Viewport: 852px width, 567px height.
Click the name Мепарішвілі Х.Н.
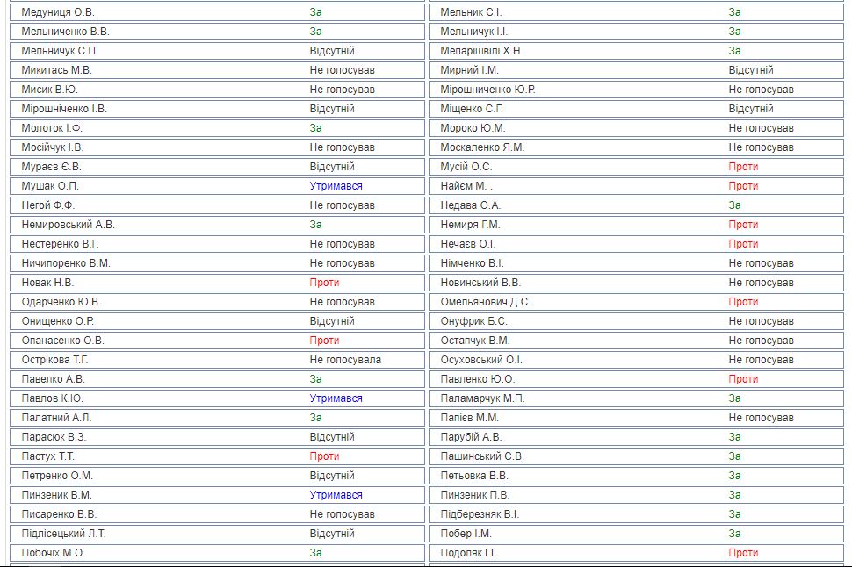[x=481, y=51]
